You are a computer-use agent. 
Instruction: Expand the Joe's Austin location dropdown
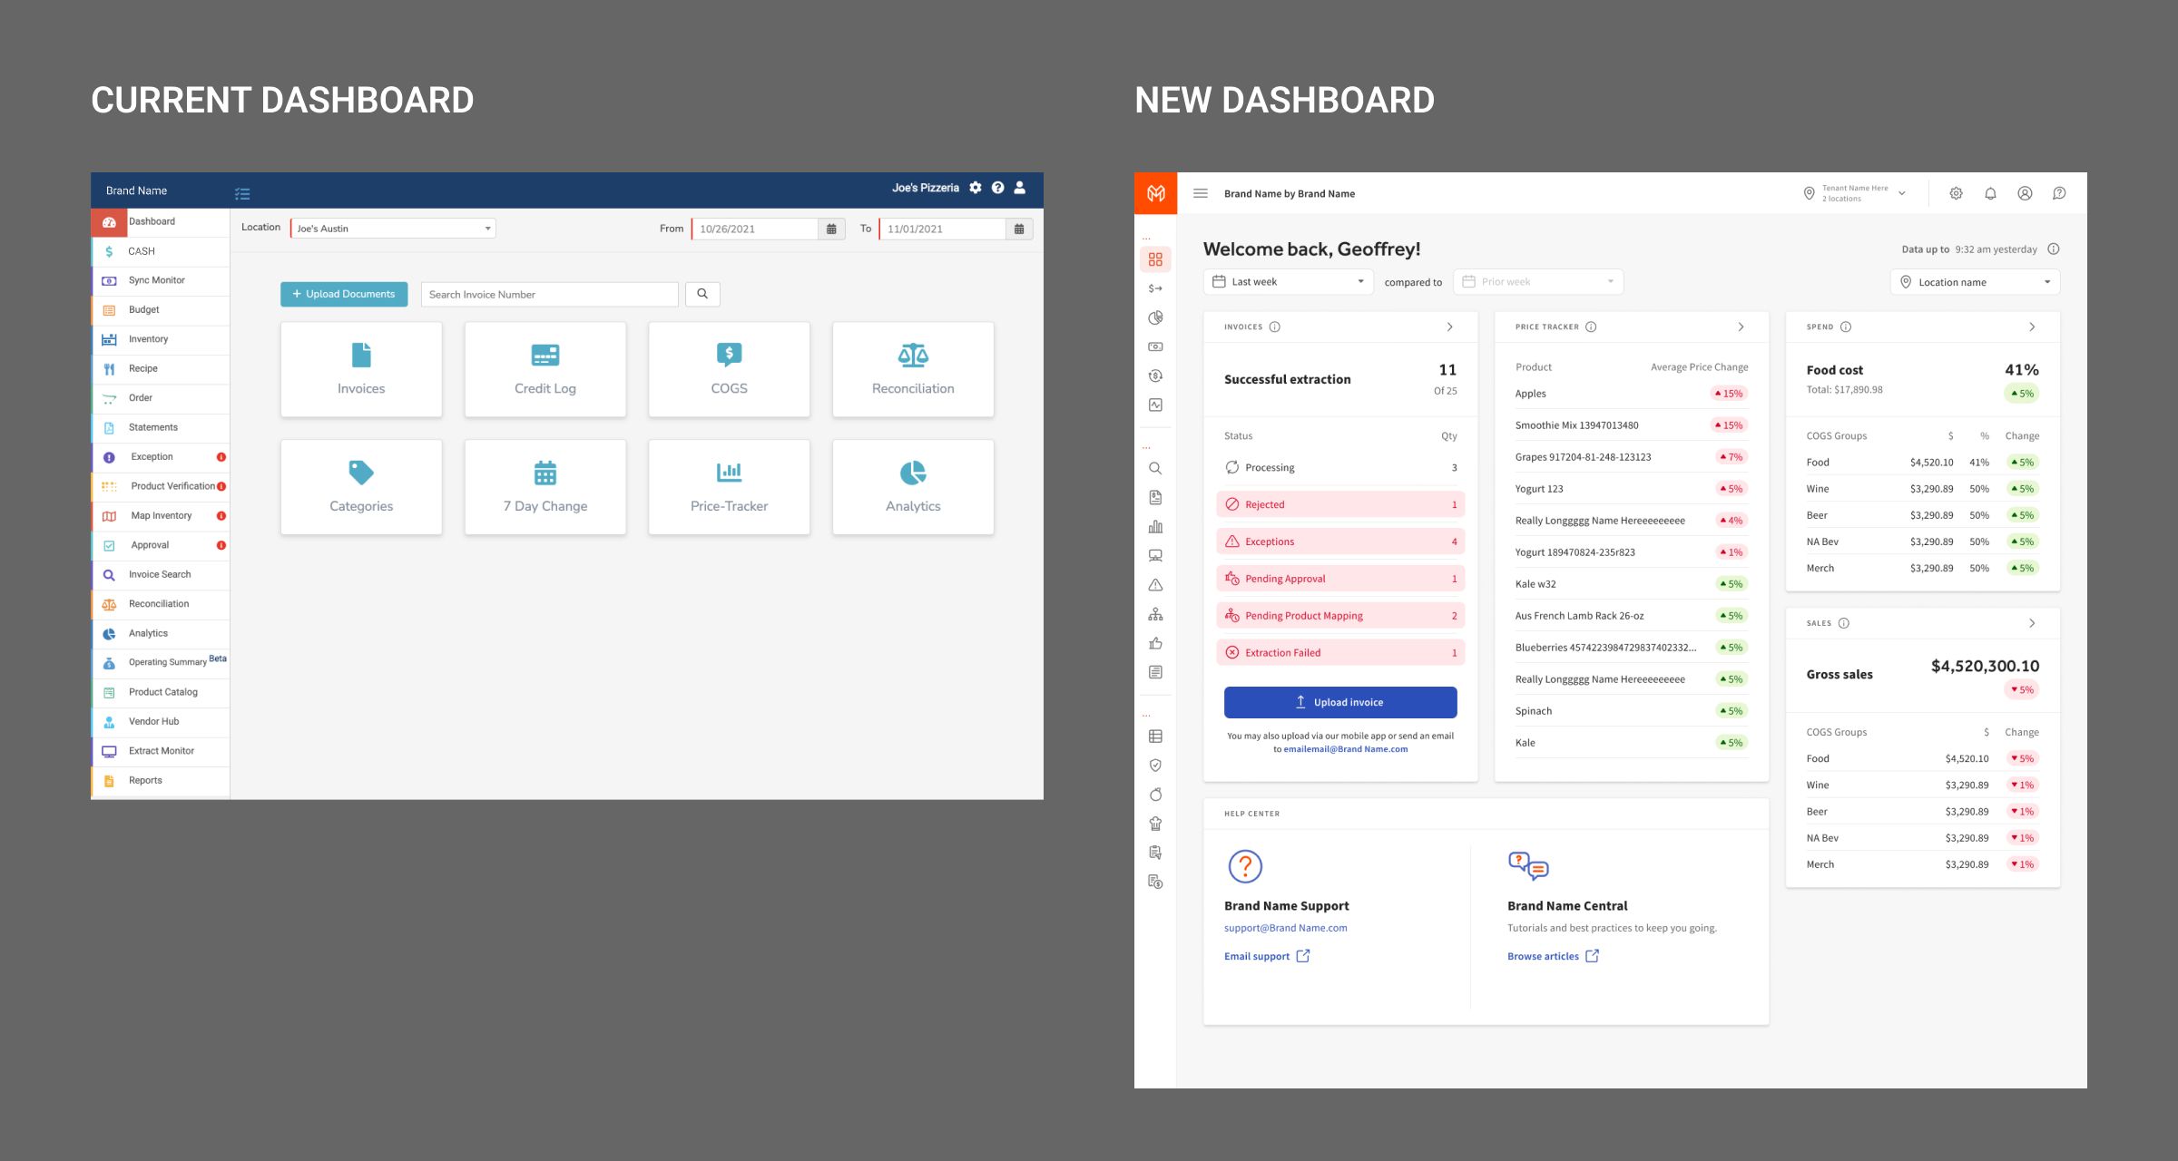393,229
